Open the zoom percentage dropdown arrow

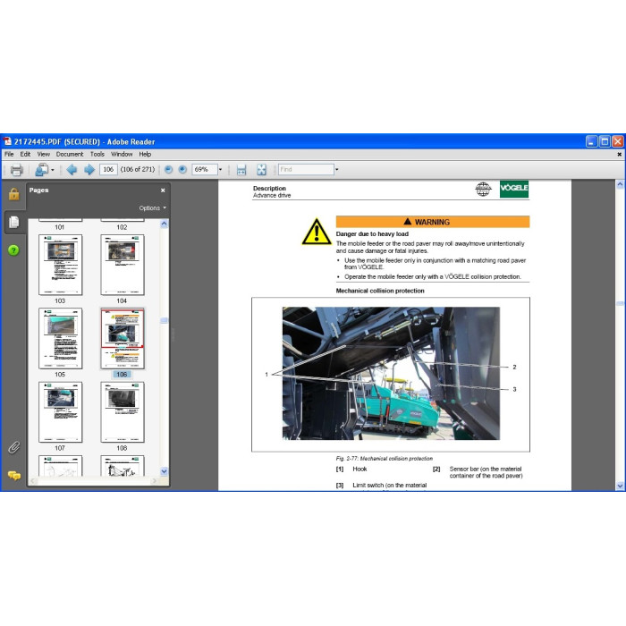pos(220,170)
